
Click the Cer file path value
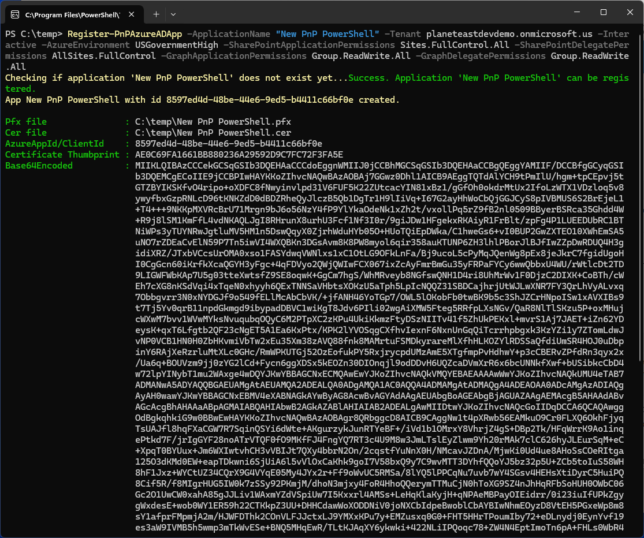click(x=213, y=133)
